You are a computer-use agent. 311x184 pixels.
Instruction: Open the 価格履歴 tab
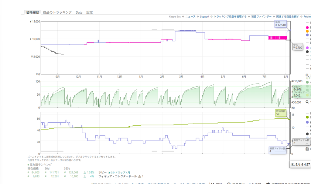click(32, 12)
